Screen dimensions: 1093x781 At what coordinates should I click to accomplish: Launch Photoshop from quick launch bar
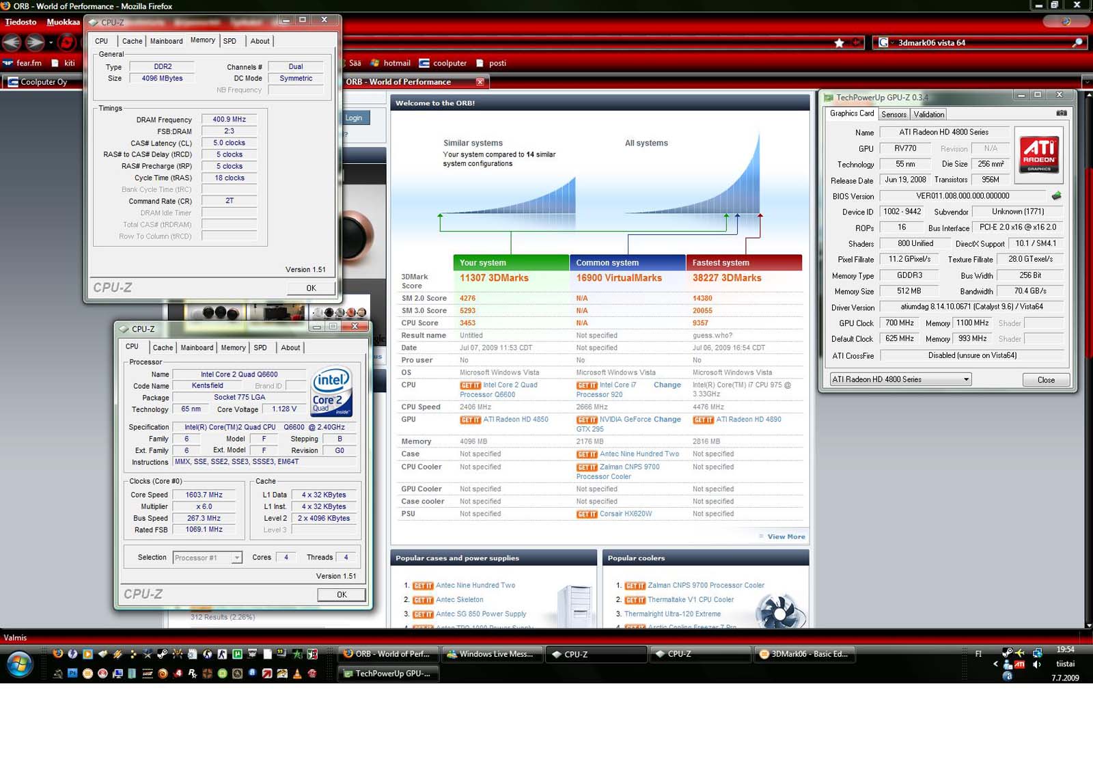coord(72,674)
